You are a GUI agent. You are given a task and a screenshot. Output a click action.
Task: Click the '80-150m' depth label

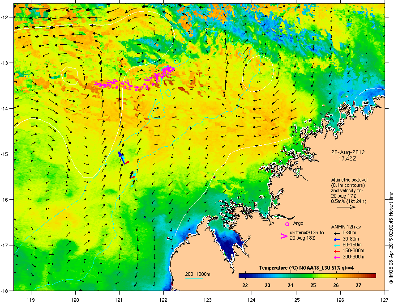[352, 245]
